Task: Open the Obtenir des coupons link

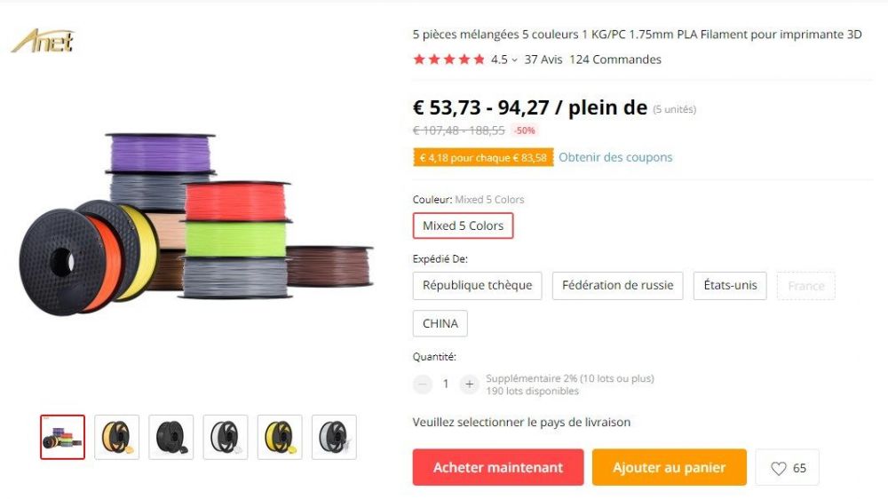Action: point(615,157)
